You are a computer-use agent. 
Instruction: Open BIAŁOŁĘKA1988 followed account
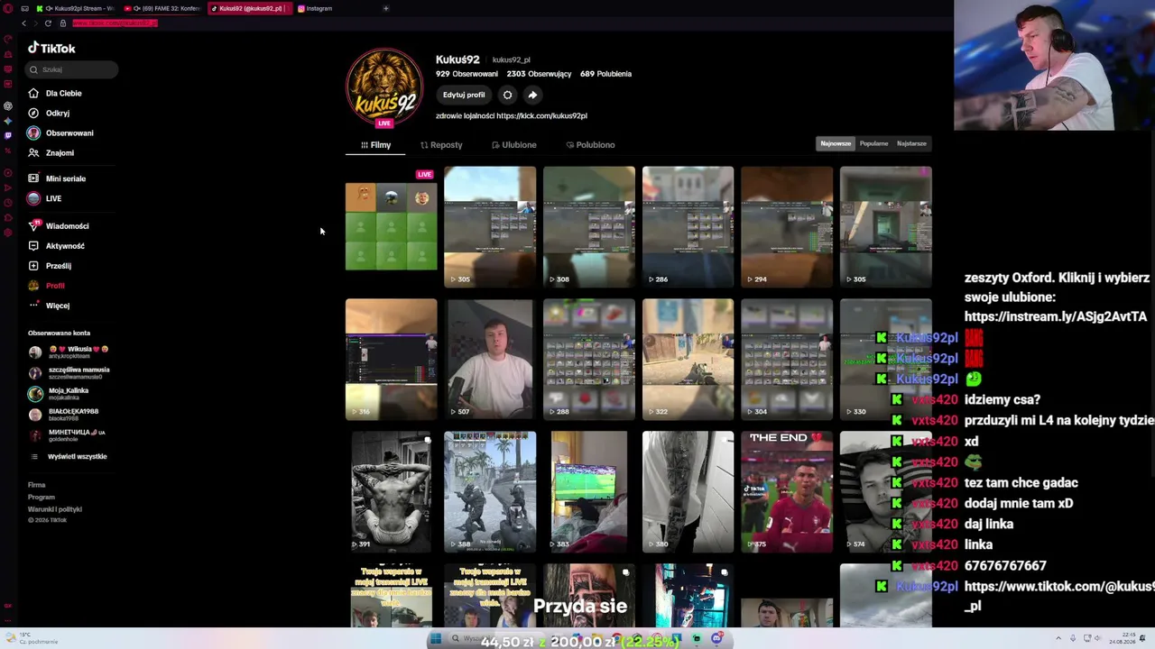coord(63,415)
